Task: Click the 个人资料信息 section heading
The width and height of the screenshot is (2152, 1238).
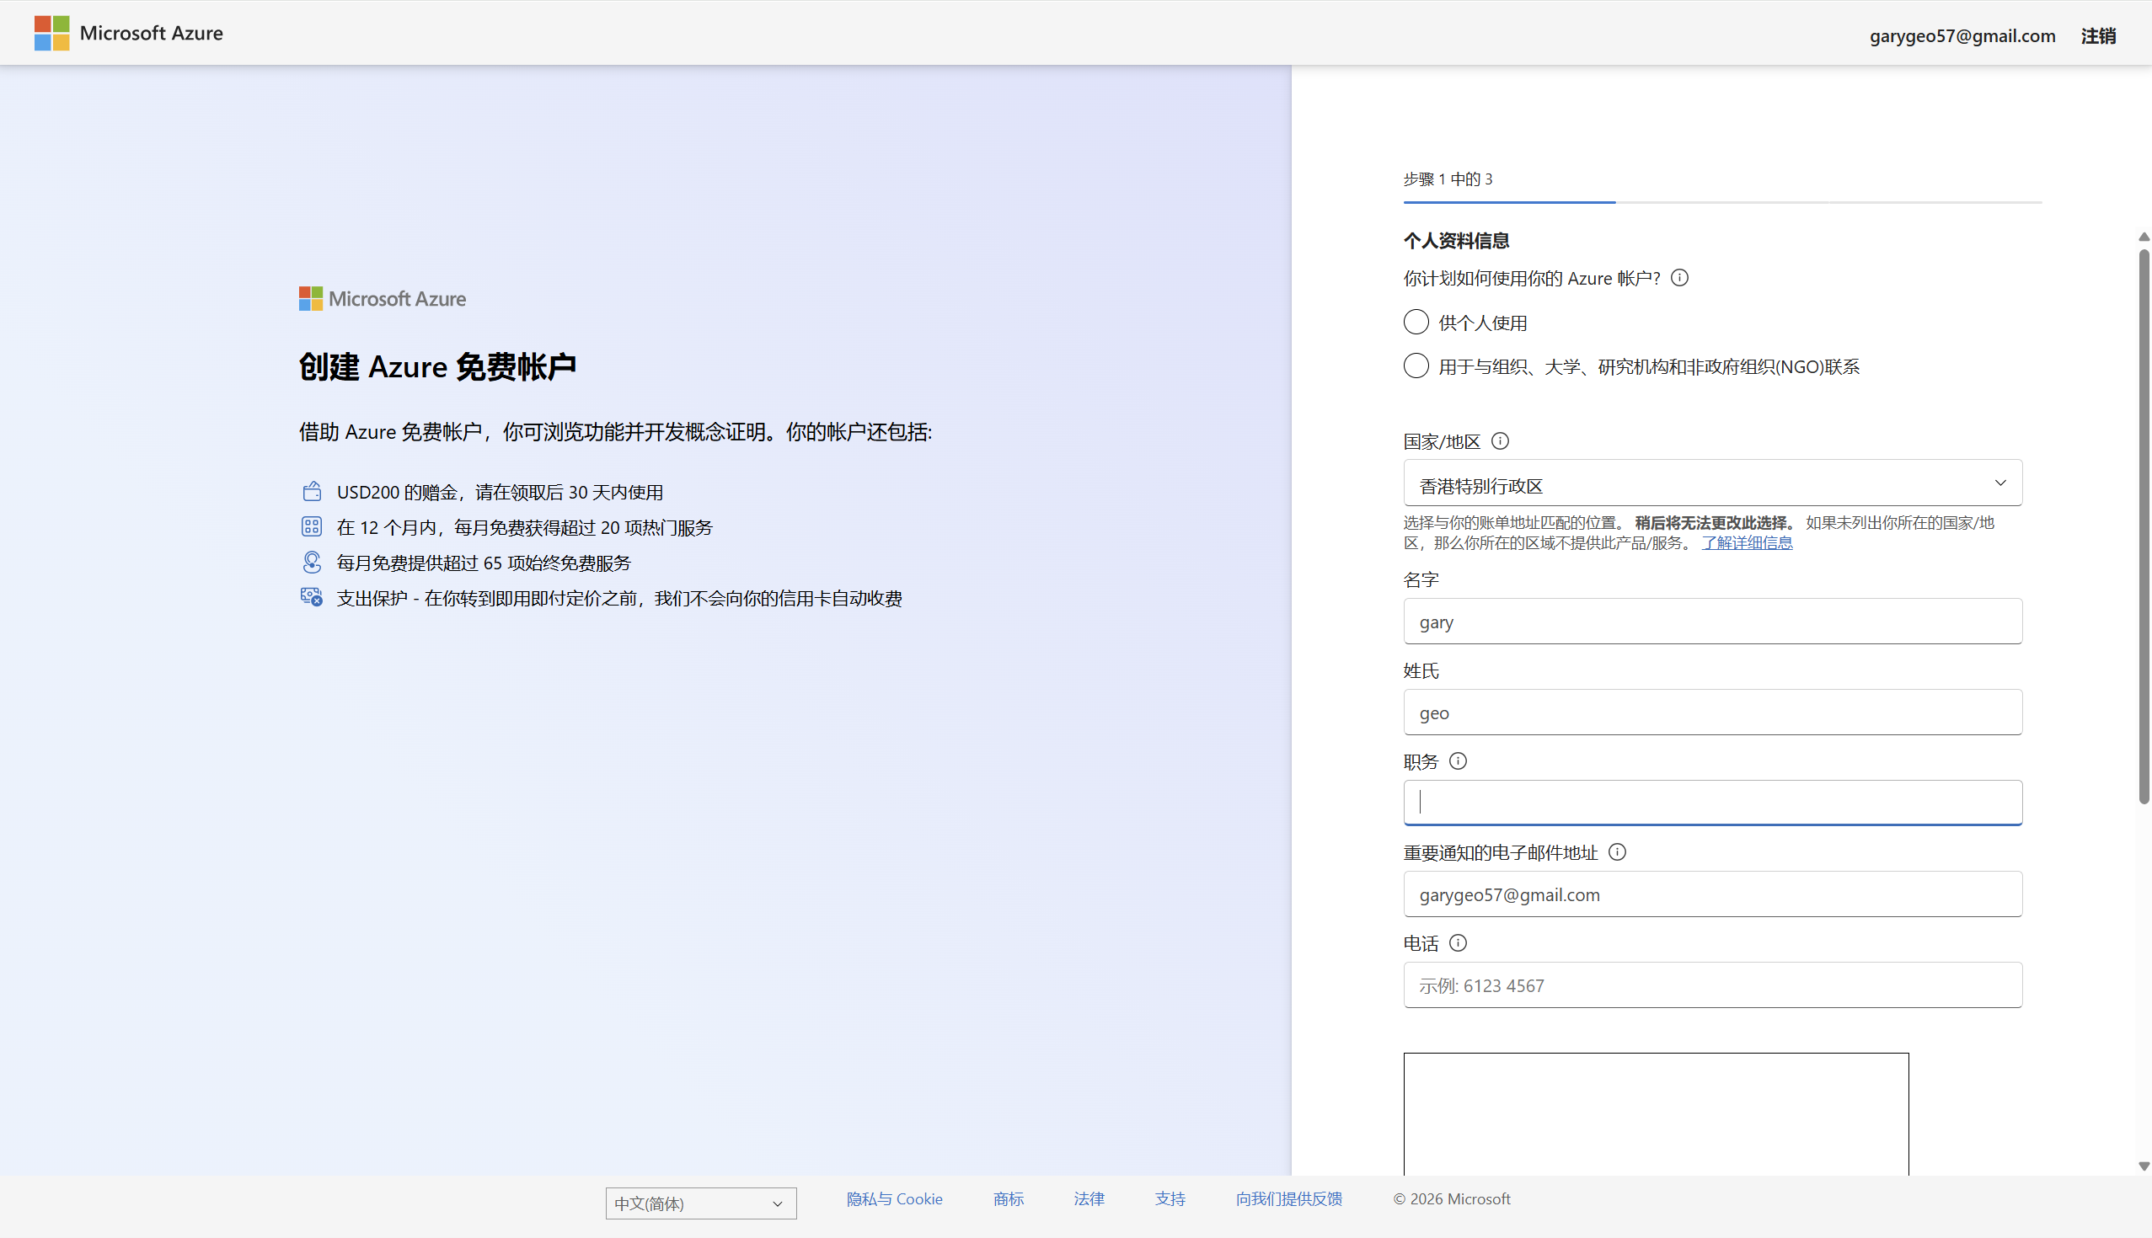Action: [1456, 241]
